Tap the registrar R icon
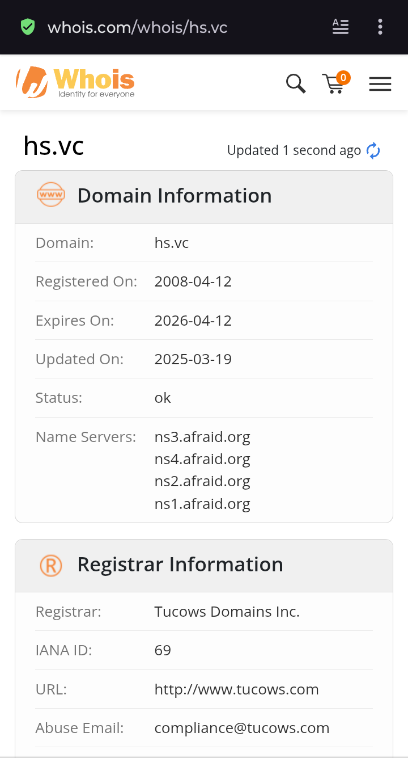Image resolution: width=408 pixels, height=758 pixels. pyautogui.click(x=50, y=565)
